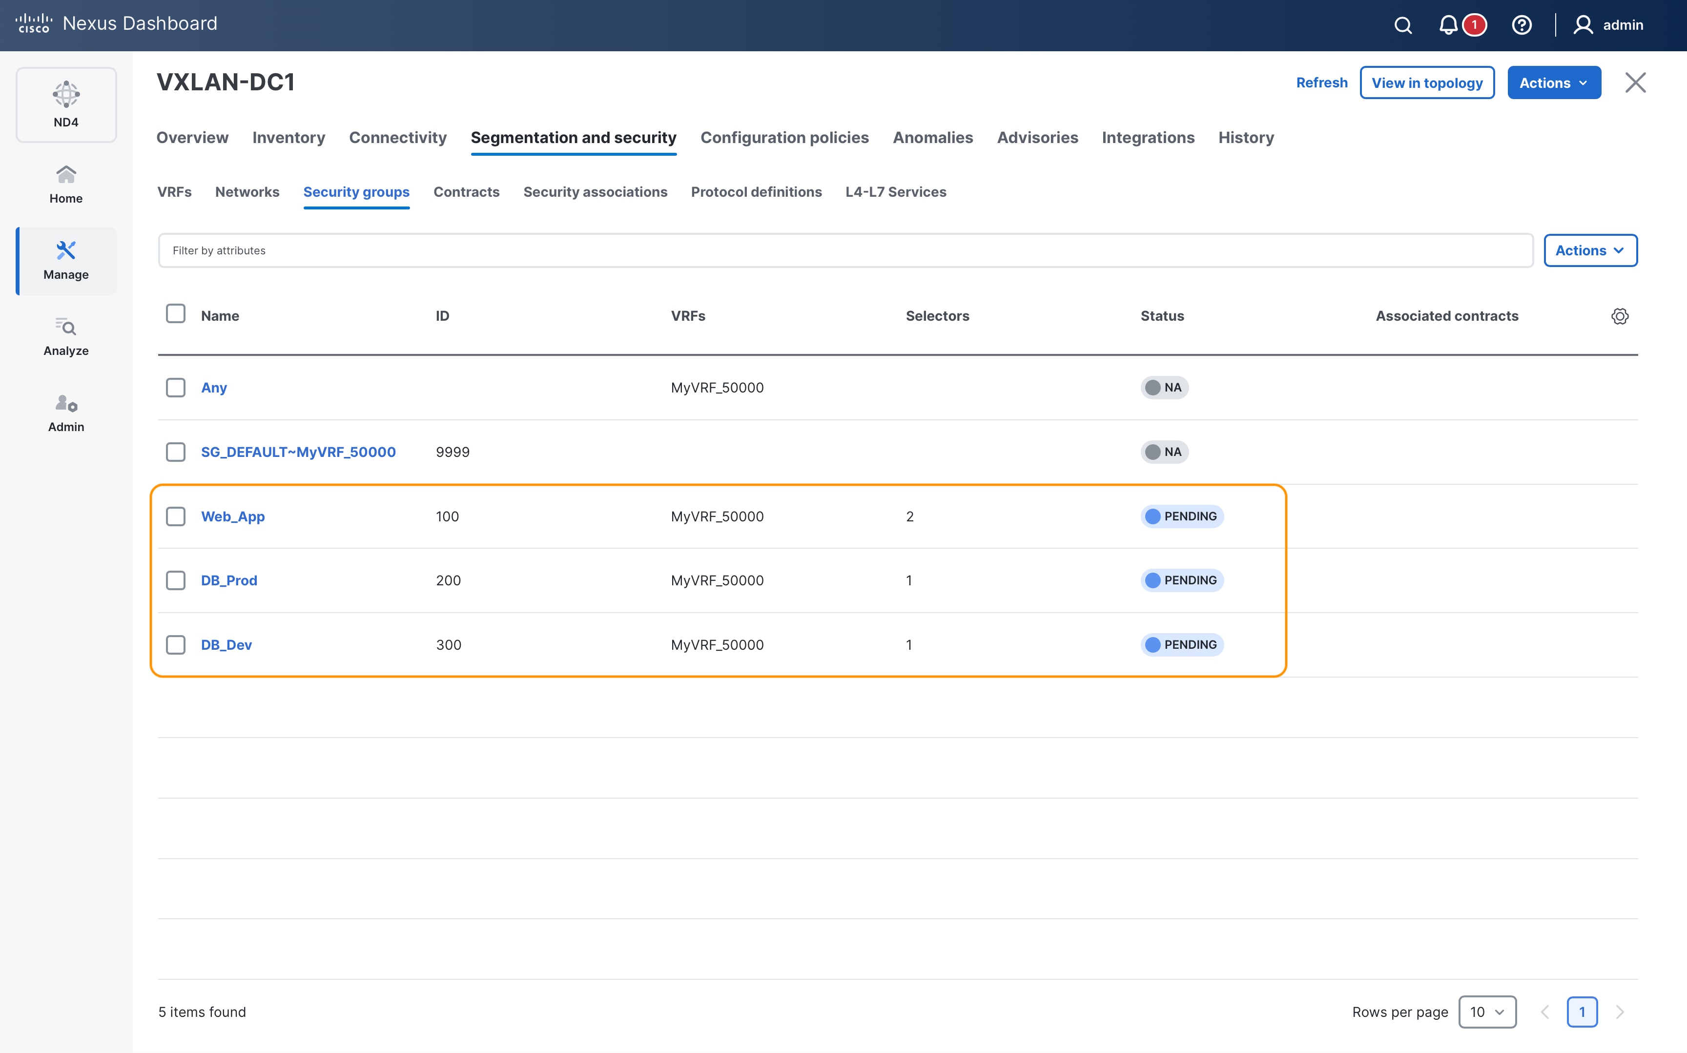The height and width of the screenshot is (1053, 1687).
Task: Open the SG_DEFAULT~MyVRF_50000 link
Action: pos(298,452)
